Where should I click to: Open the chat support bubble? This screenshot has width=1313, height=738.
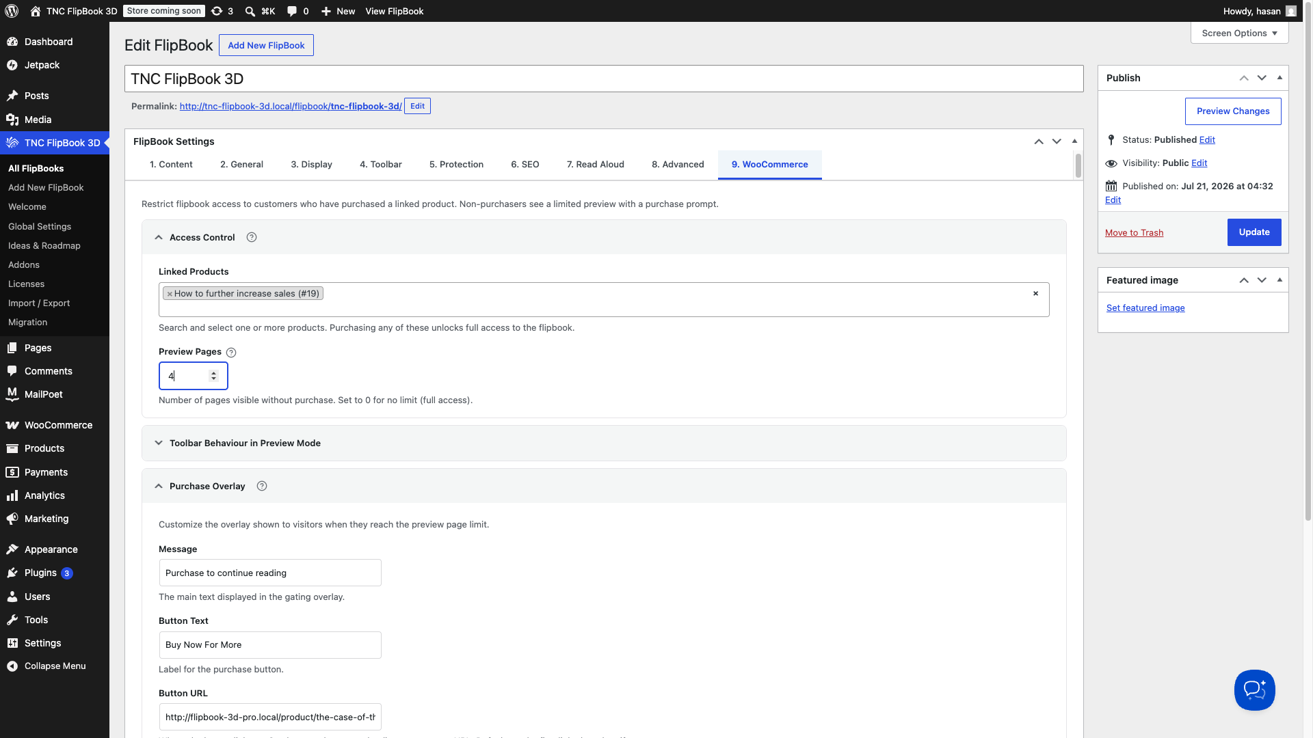coord(1254,690)
